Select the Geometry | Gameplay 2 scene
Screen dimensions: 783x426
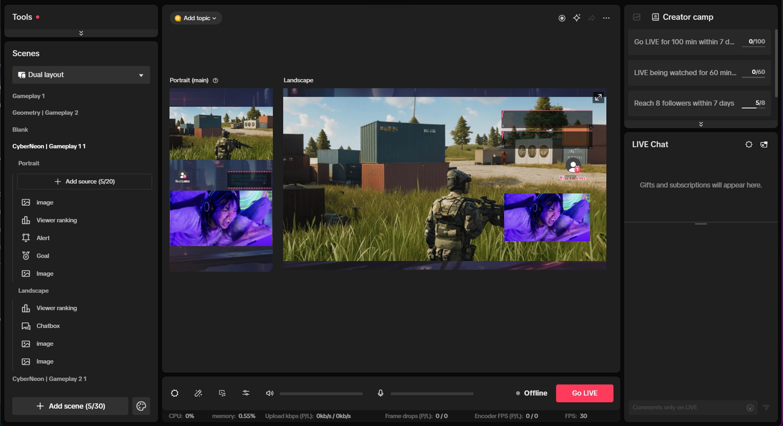(x=45, y=112)
